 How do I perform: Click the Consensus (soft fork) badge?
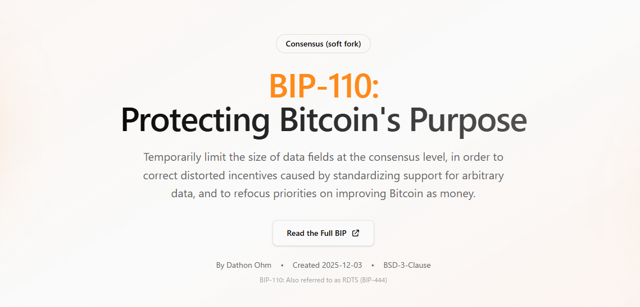(323, 44)
